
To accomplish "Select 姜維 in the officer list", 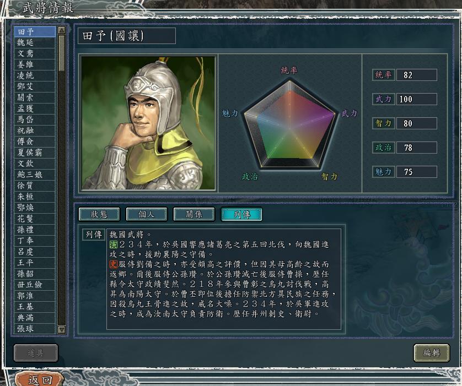I will point(35,65).
